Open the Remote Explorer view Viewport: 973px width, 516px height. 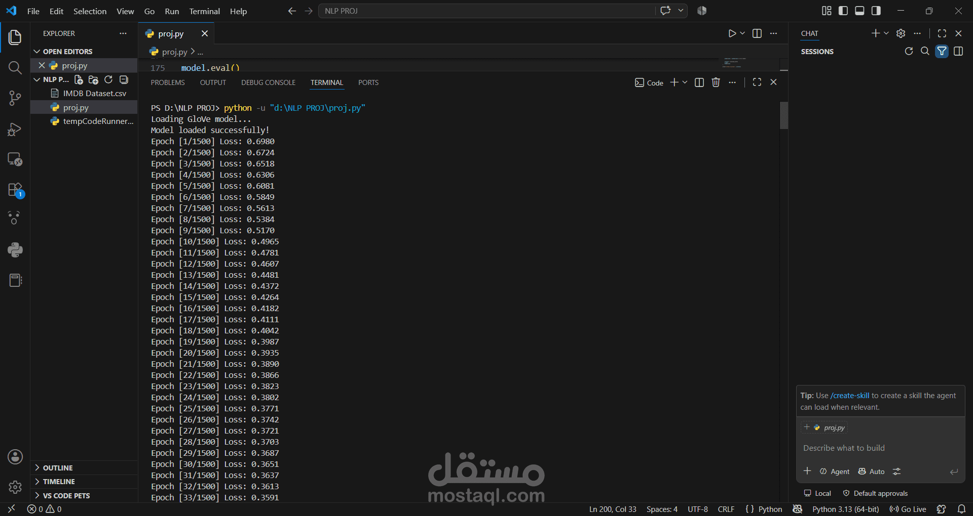(x=15, y=159)
